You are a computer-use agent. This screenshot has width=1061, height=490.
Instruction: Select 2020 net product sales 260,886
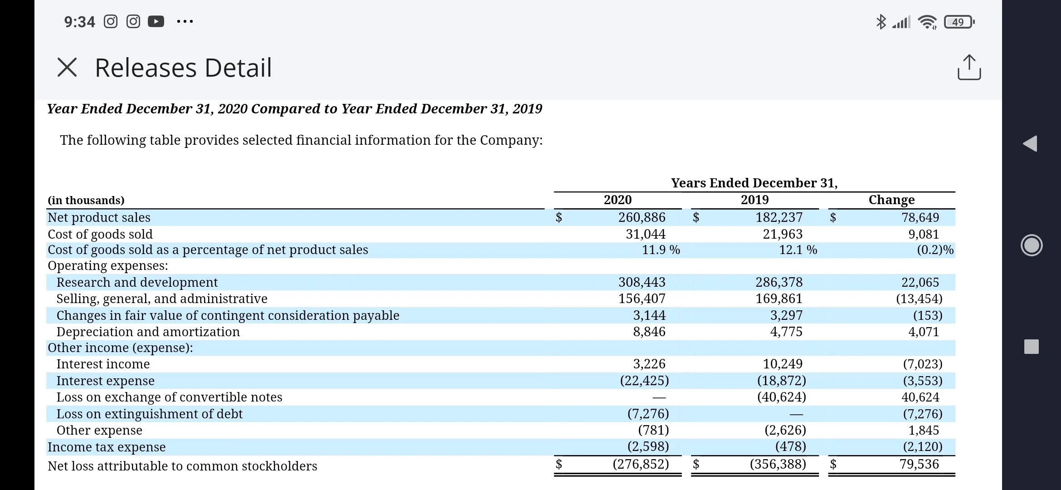(642, 217)
